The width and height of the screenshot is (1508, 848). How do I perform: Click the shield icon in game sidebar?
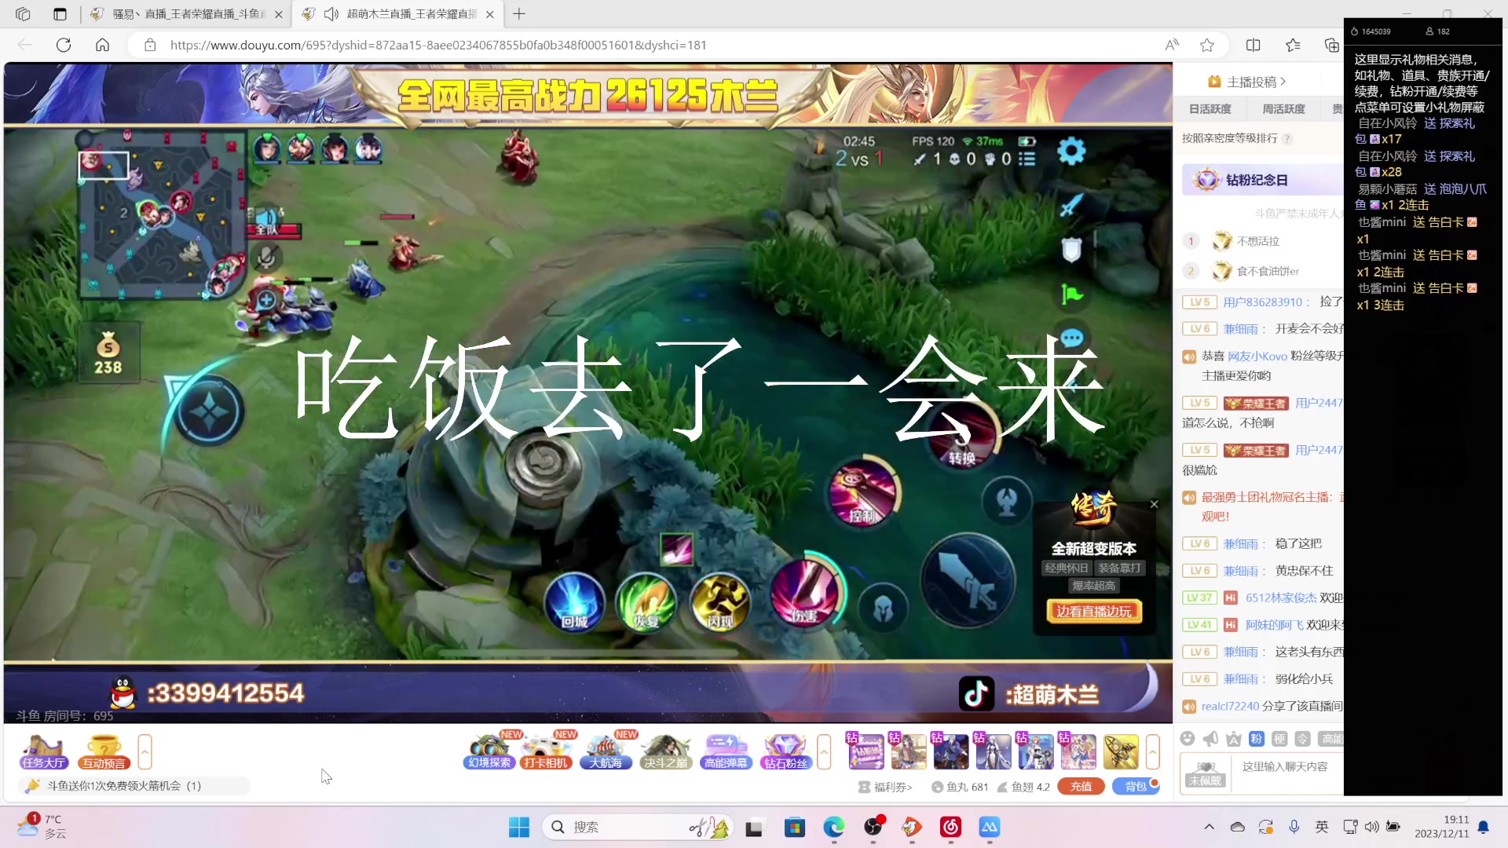1071,250
